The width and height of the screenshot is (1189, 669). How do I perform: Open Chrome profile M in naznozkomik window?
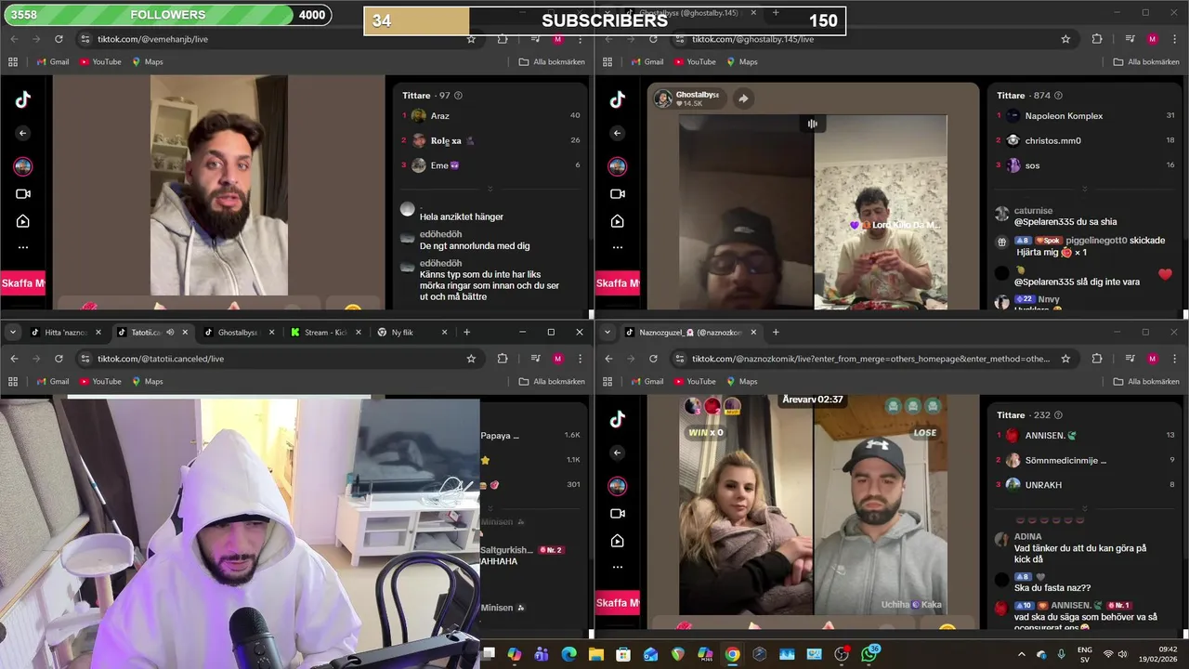1152,359
